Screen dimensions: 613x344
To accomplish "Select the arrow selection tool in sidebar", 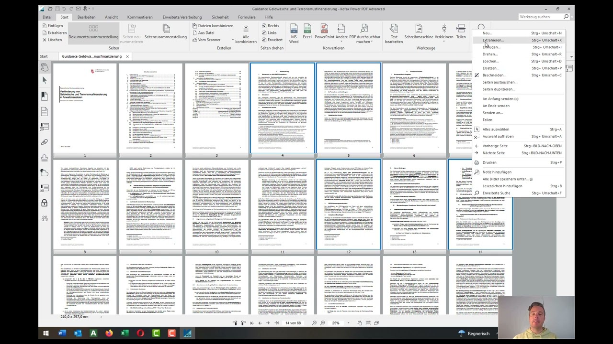I will point(45,80).
